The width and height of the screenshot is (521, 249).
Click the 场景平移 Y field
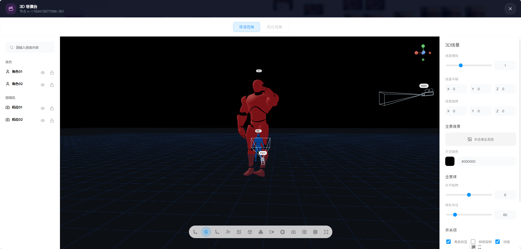pos(480,89)
